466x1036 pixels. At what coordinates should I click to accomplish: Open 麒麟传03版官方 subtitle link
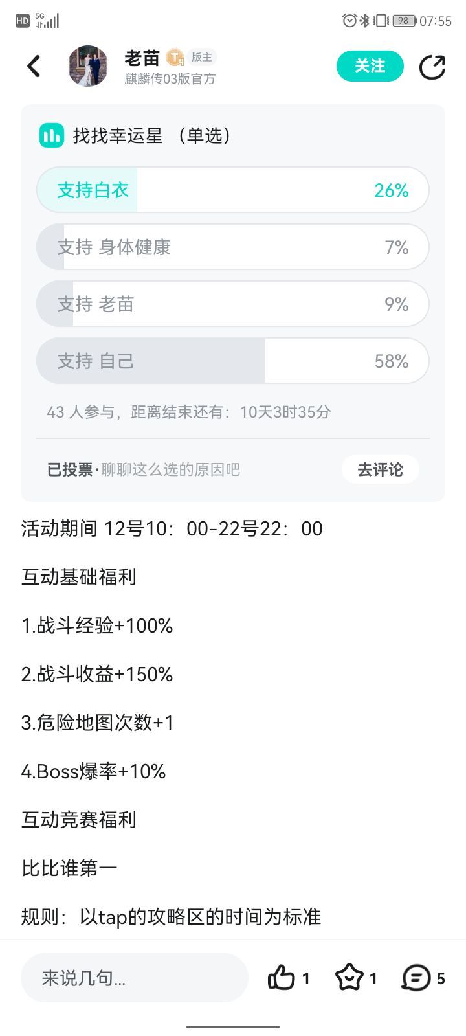[170, 79]
